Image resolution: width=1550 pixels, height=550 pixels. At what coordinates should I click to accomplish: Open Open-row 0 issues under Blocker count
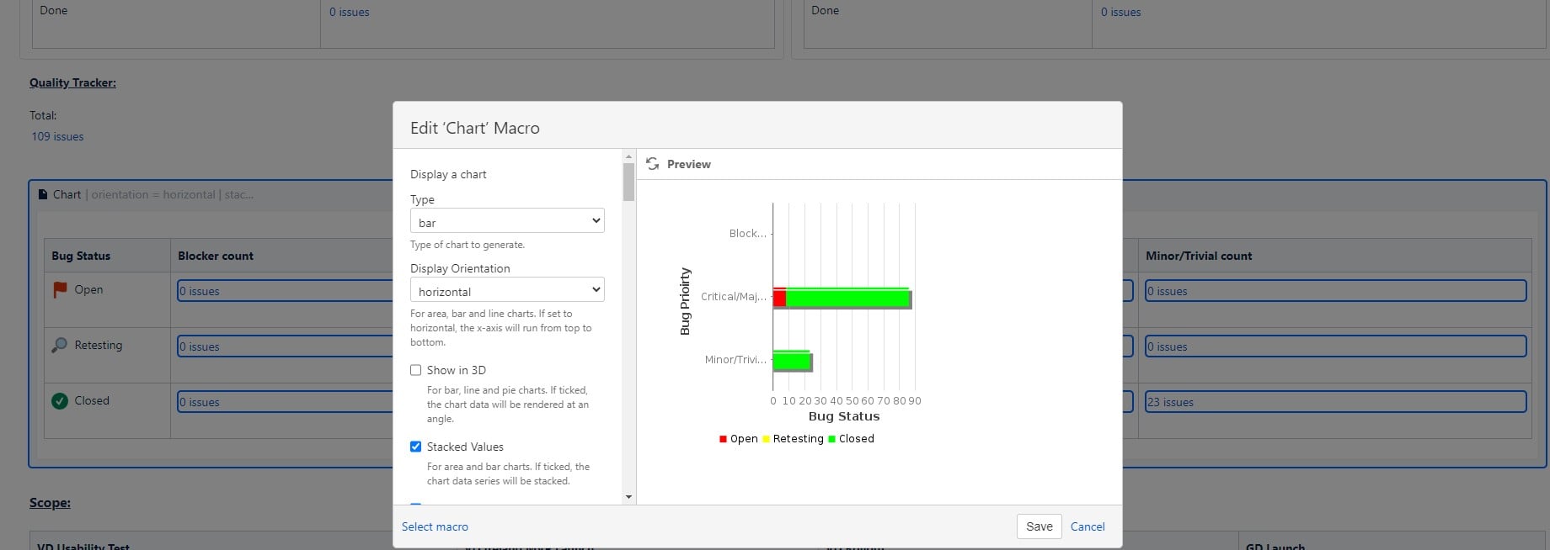pos(200,291)
